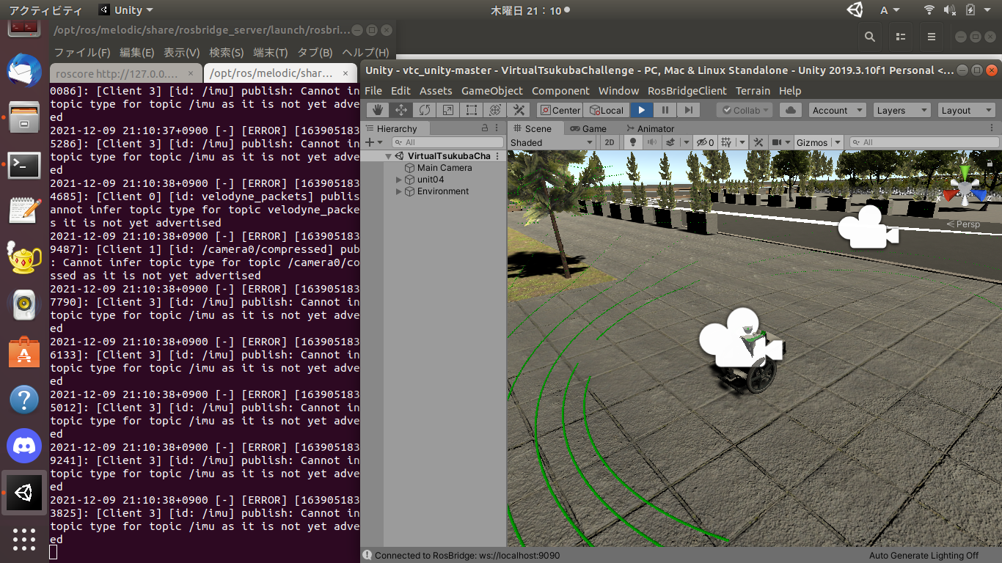Viewport: 1002px width, 563px height.
Task: Open the Hierarchy panel options menu
Action: click(498, 128)
